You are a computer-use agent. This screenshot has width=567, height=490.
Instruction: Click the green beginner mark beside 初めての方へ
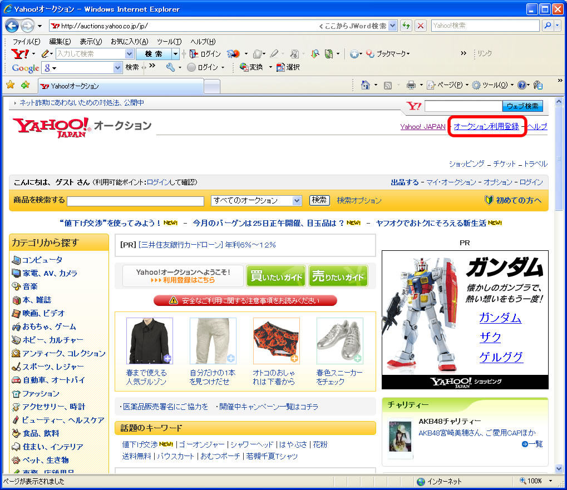pos(489,200)
